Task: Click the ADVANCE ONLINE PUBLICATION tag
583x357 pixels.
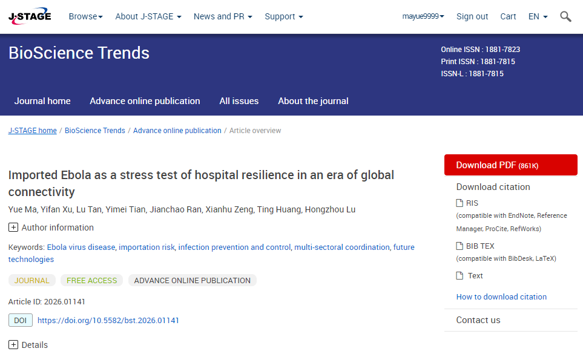Action: (x=193, y=281)
